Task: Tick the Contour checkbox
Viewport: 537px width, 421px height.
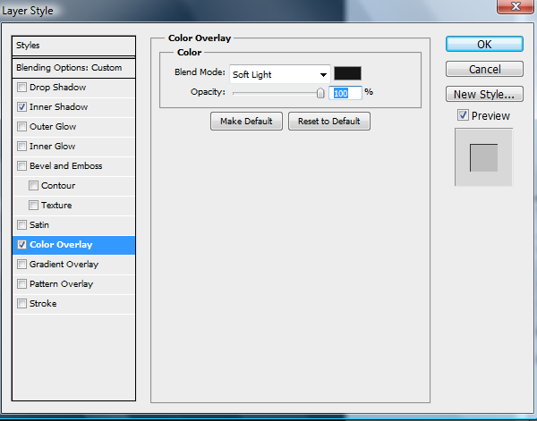Action: pos(34,186)
